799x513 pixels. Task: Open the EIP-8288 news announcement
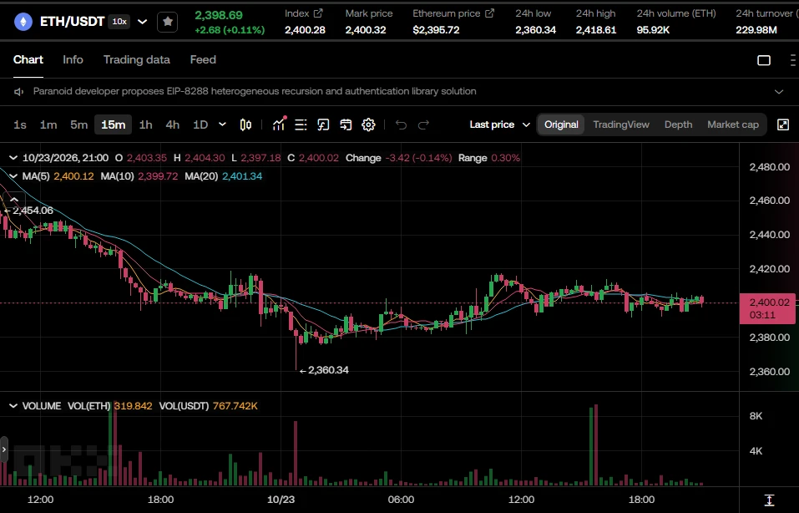click(x=255, y=91)
